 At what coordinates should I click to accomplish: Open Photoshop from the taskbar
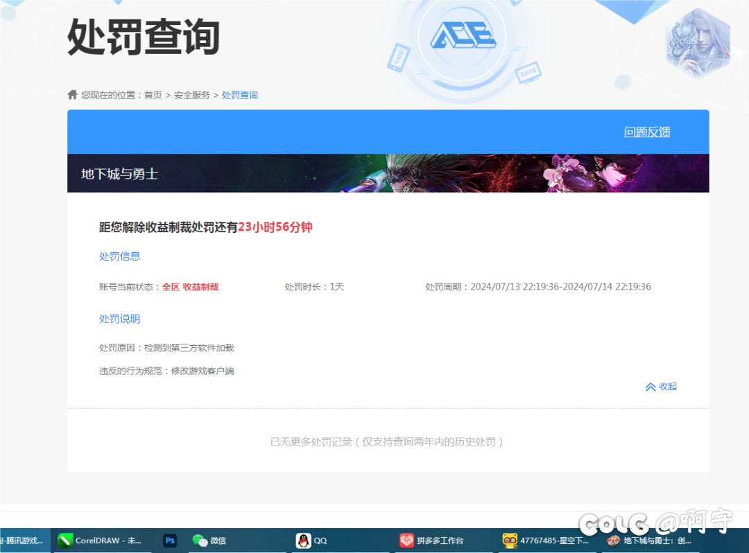(x=170, y=540)
